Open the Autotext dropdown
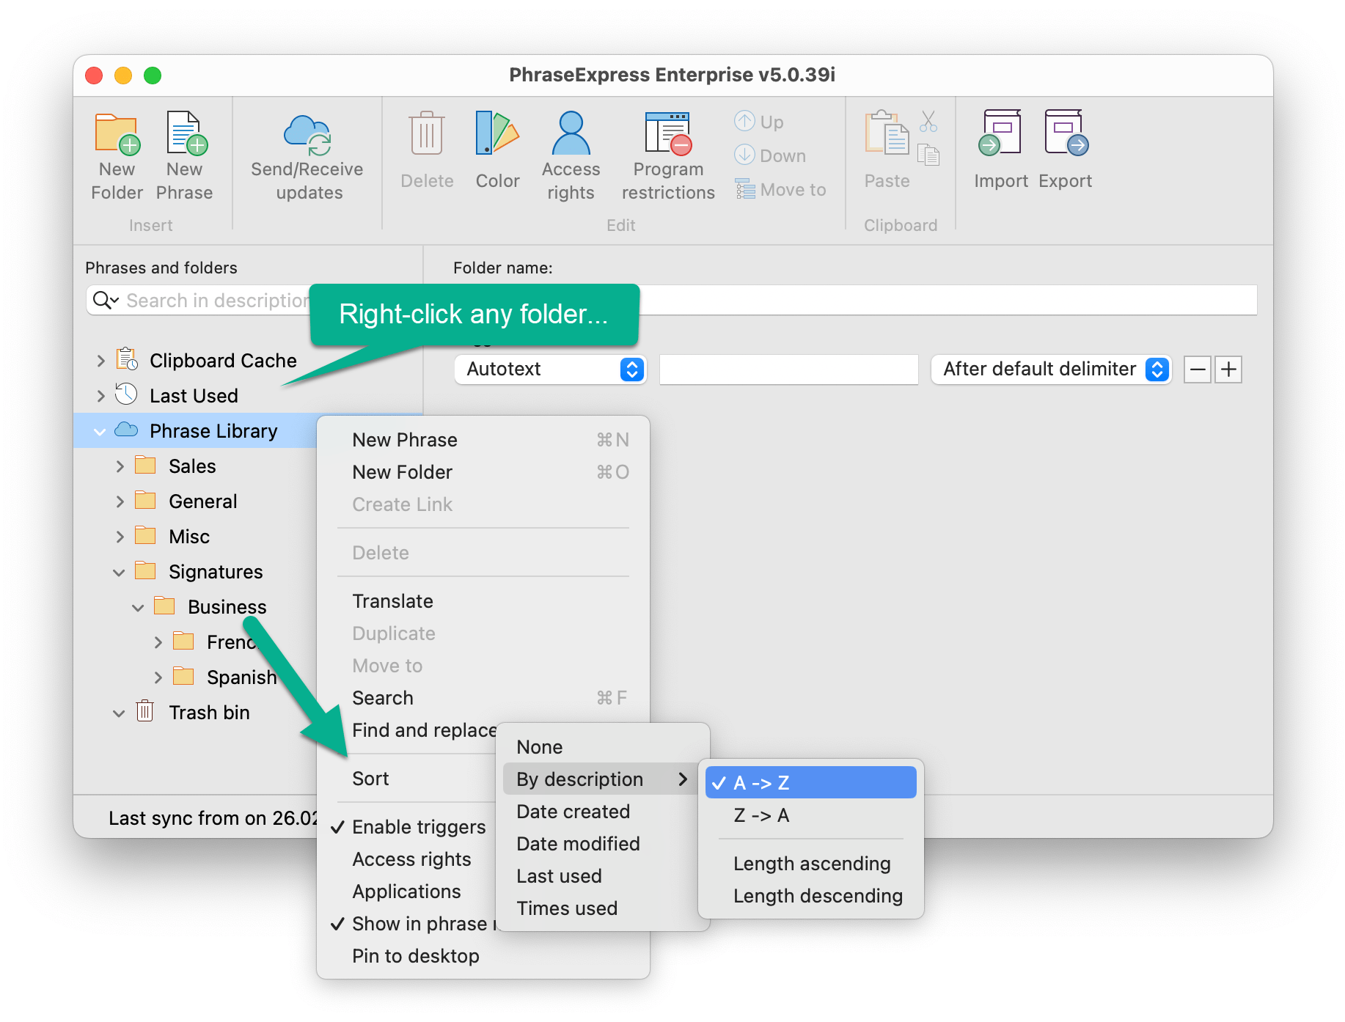This screenshot has width=1345, height=1022. point(550,369)
